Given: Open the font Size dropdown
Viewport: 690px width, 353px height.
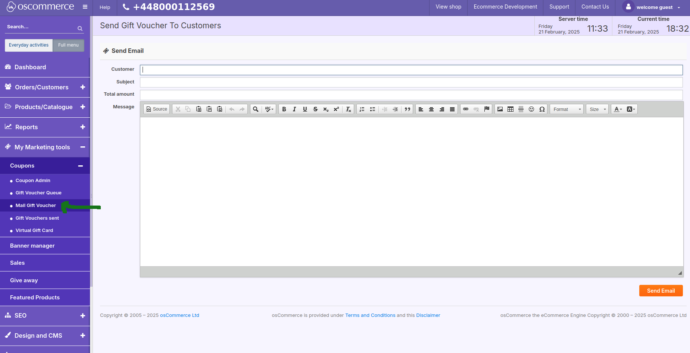Looking at the screenshot, I should pyautogui.click(x=597, y=109).
